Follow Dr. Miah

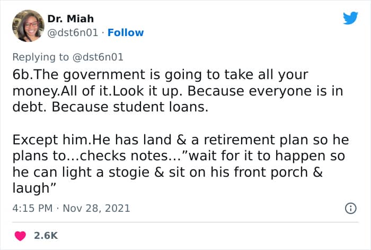126,32
